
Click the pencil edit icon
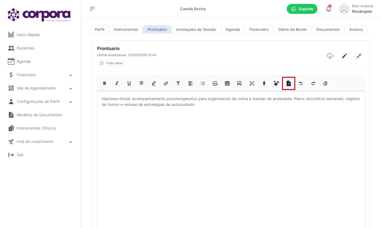click(344, 56)
